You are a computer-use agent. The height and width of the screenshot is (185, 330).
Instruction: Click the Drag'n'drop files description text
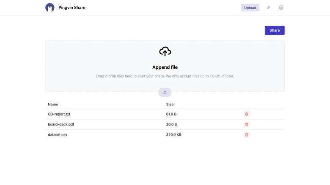[x=165, y=76]
